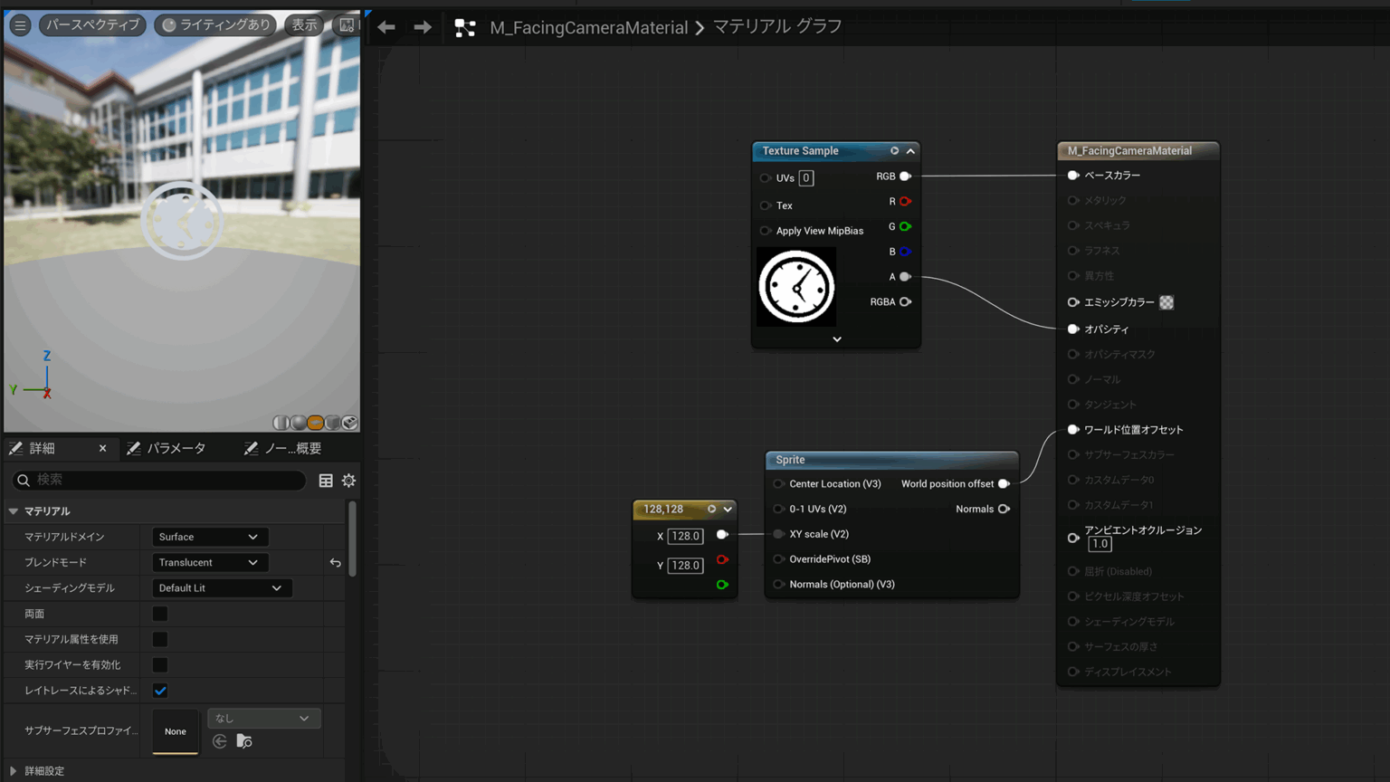1390x782 pixels.
Task: Click the browse-to-asset folder icon under サブサーフェスプロファイル
Action: [244, 741]
